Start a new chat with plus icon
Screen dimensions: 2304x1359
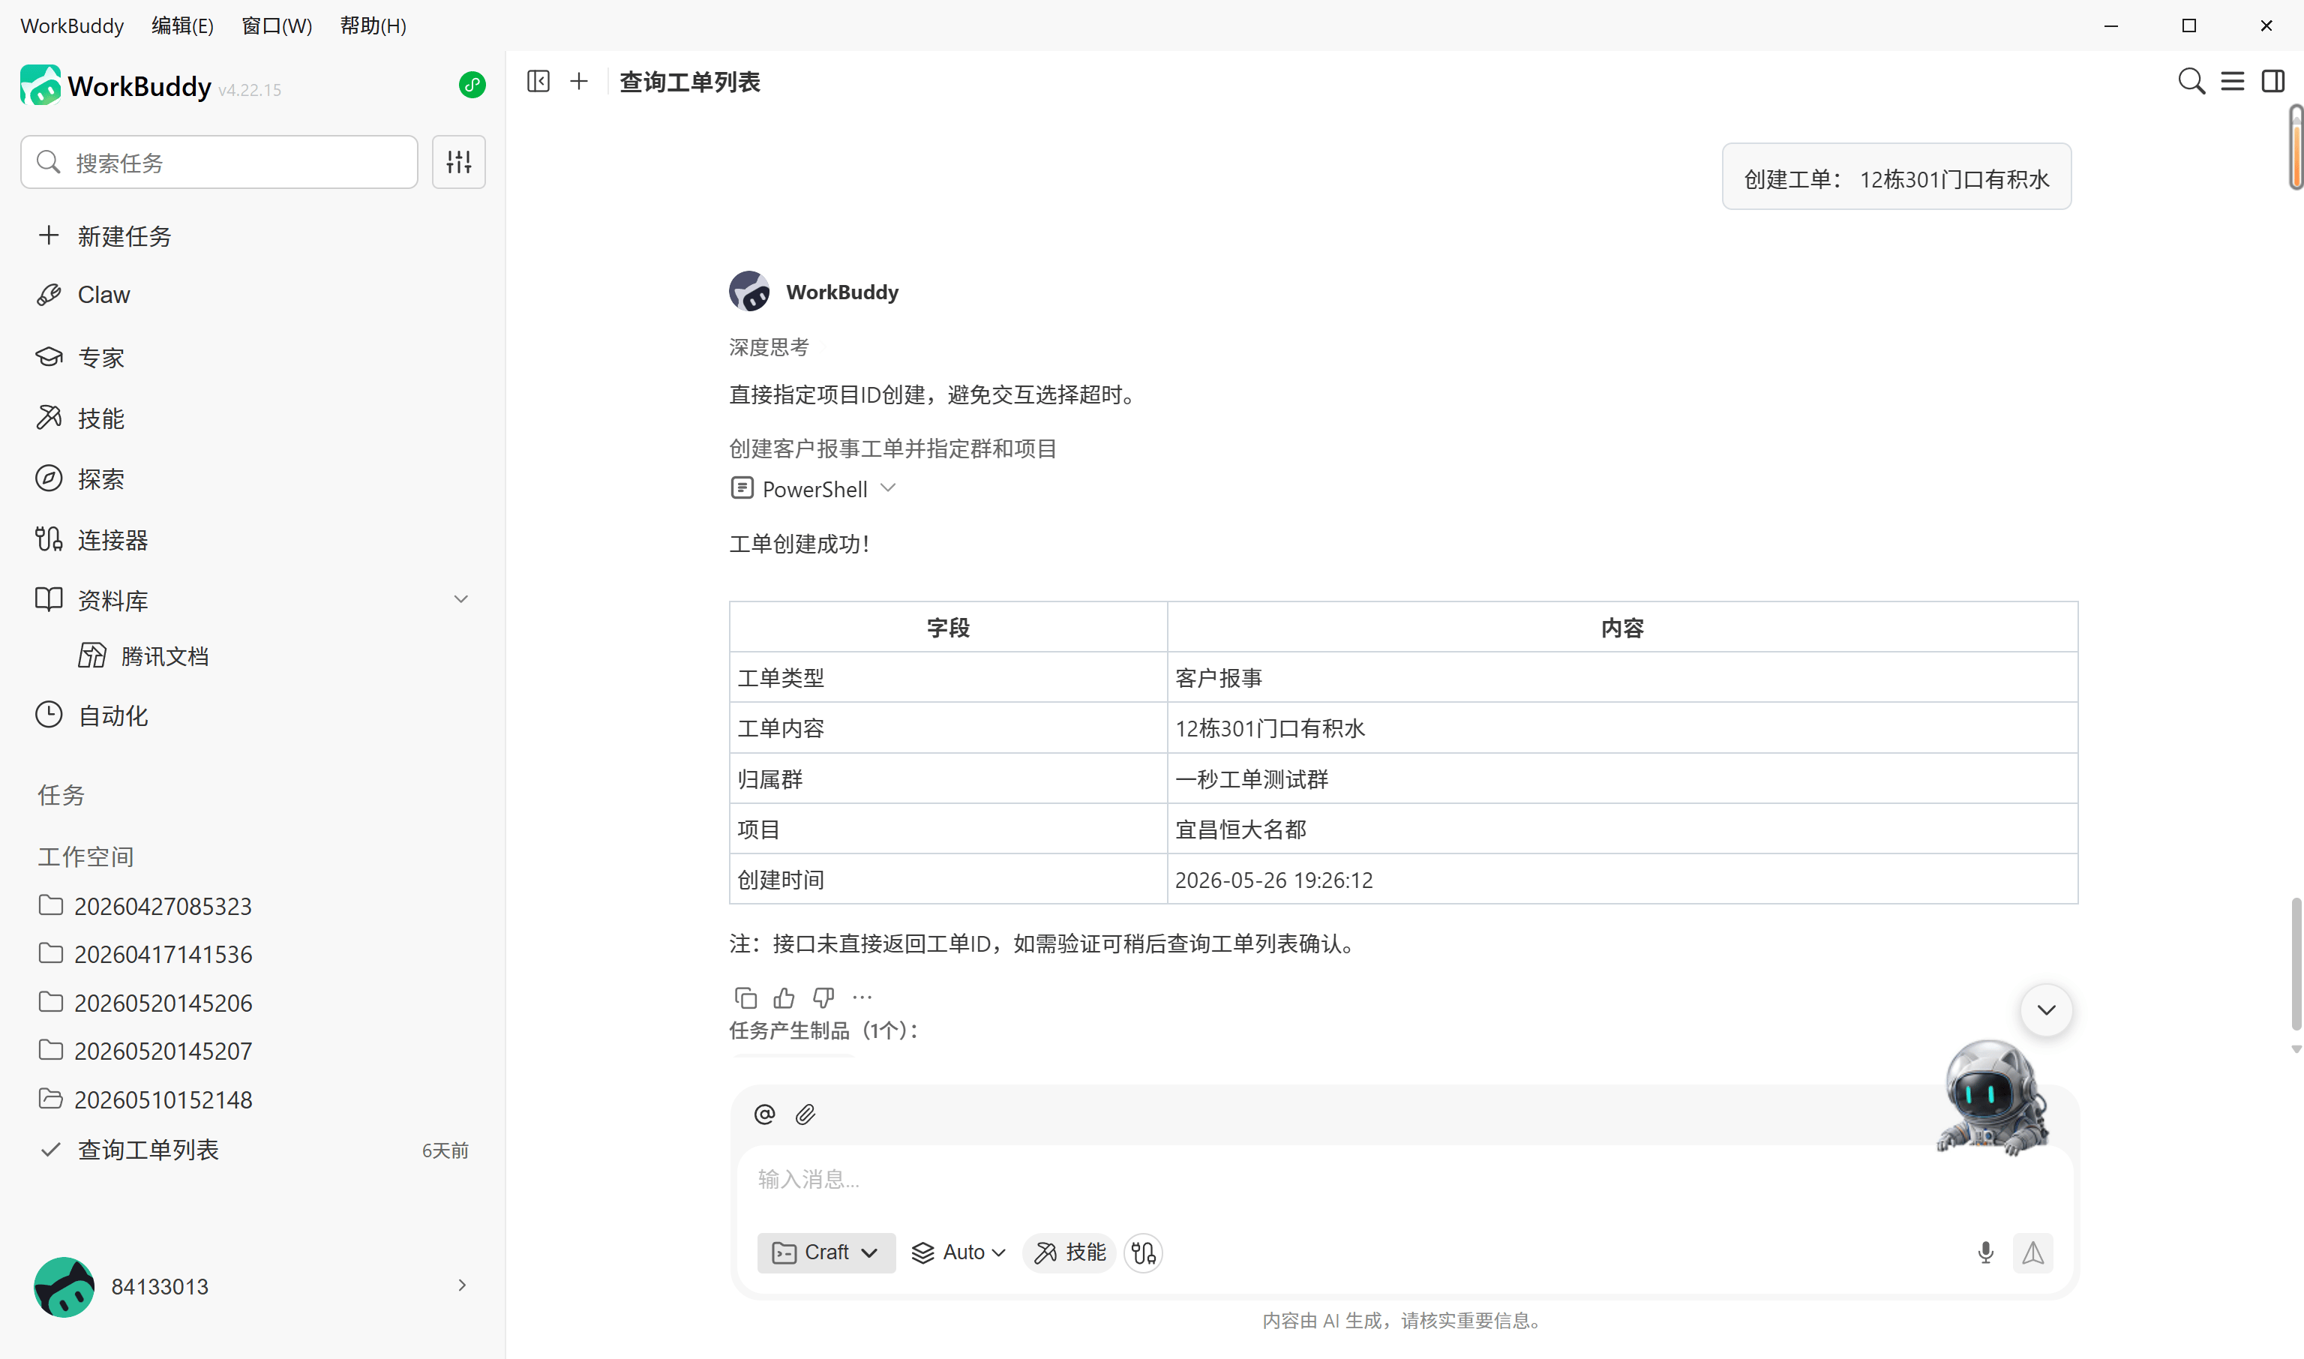coord(579,82)
